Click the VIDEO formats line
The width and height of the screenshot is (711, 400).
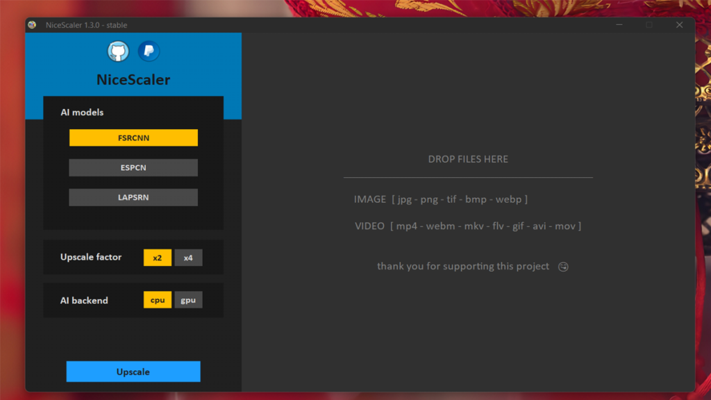coord(468,226)
